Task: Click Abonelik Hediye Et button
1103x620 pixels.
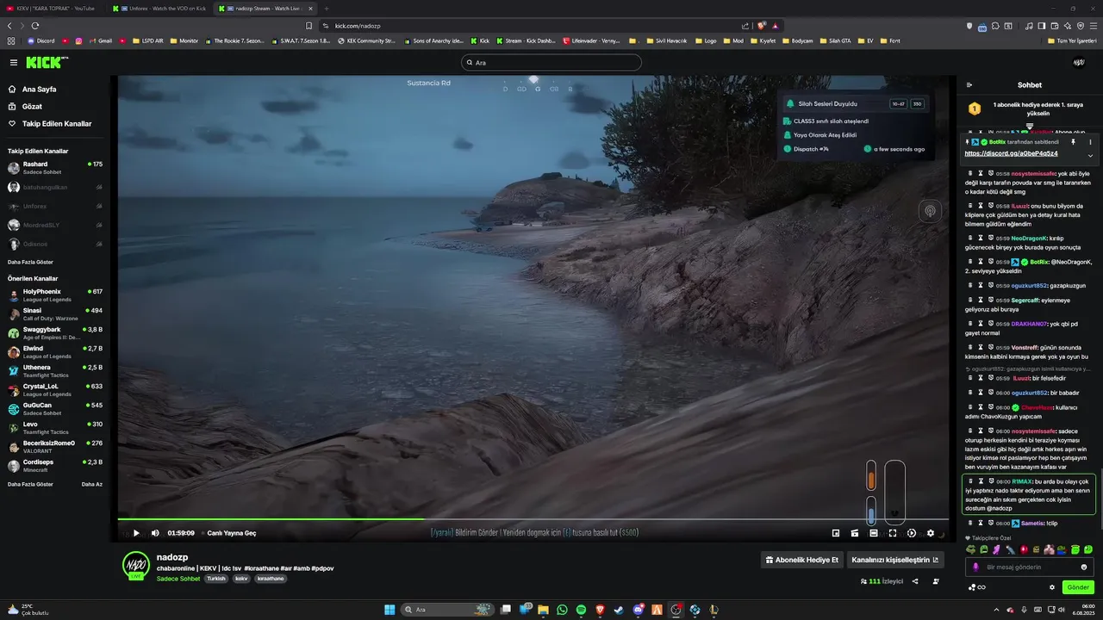Action: tap(801, 560)
